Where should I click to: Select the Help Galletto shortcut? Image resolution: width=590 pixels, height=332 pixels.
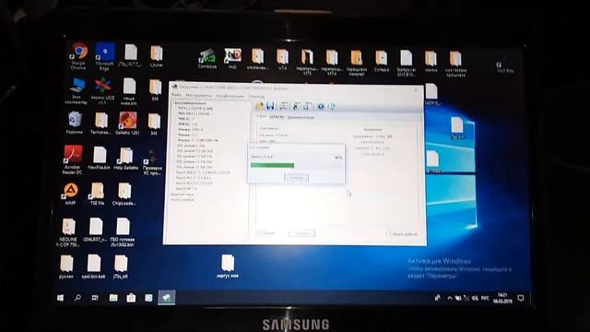(126, 158)
